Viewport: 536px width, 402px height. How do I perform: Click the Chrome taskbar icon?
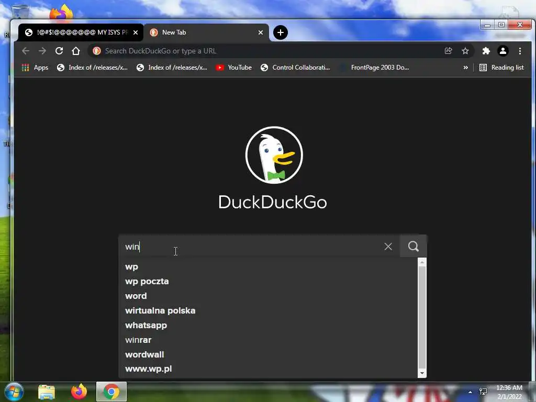(x=111, y=392)
